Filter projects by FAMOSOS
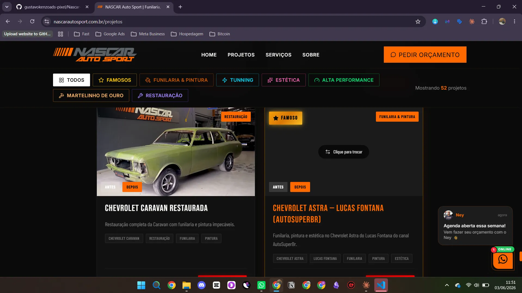 pyautogui.click(x=115, y=80)
